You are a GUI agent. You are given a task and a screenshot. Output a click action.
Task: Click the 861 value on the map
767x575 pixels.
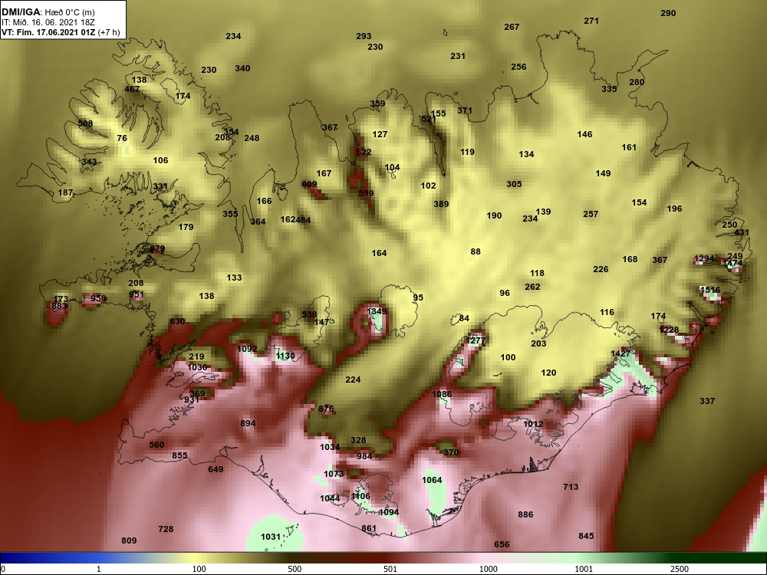[370, 528]
